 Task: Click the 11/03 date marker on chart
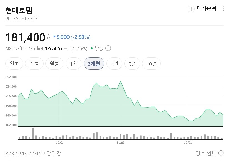pyautogui.click(x=120, y=143)
